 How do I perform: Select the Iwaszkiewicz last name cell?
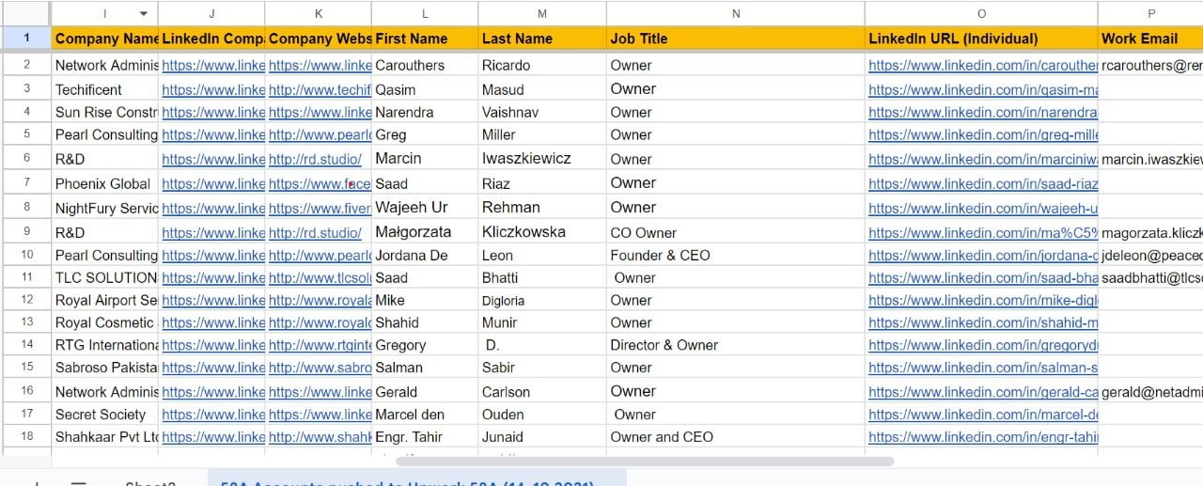[x=541, y=159]
